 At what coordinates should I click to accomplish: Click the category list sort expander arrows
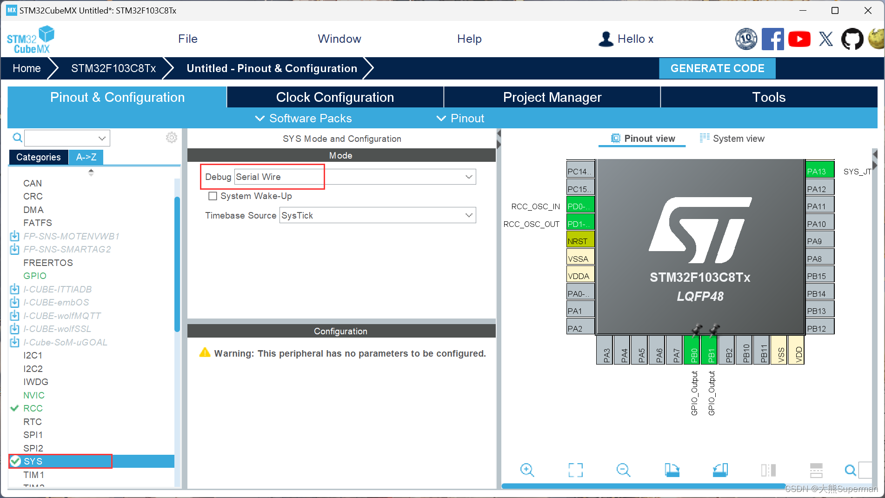(x=91, y=173)
